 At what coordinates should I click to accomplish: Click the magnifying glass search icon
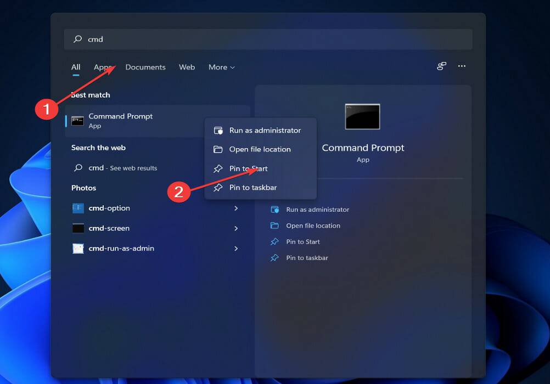click(x=77, y=39)
